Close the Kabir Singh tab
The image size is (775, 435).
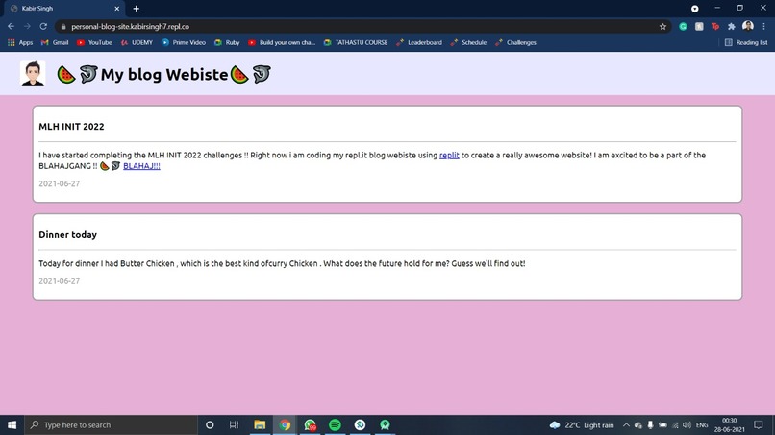pos(116,9)
